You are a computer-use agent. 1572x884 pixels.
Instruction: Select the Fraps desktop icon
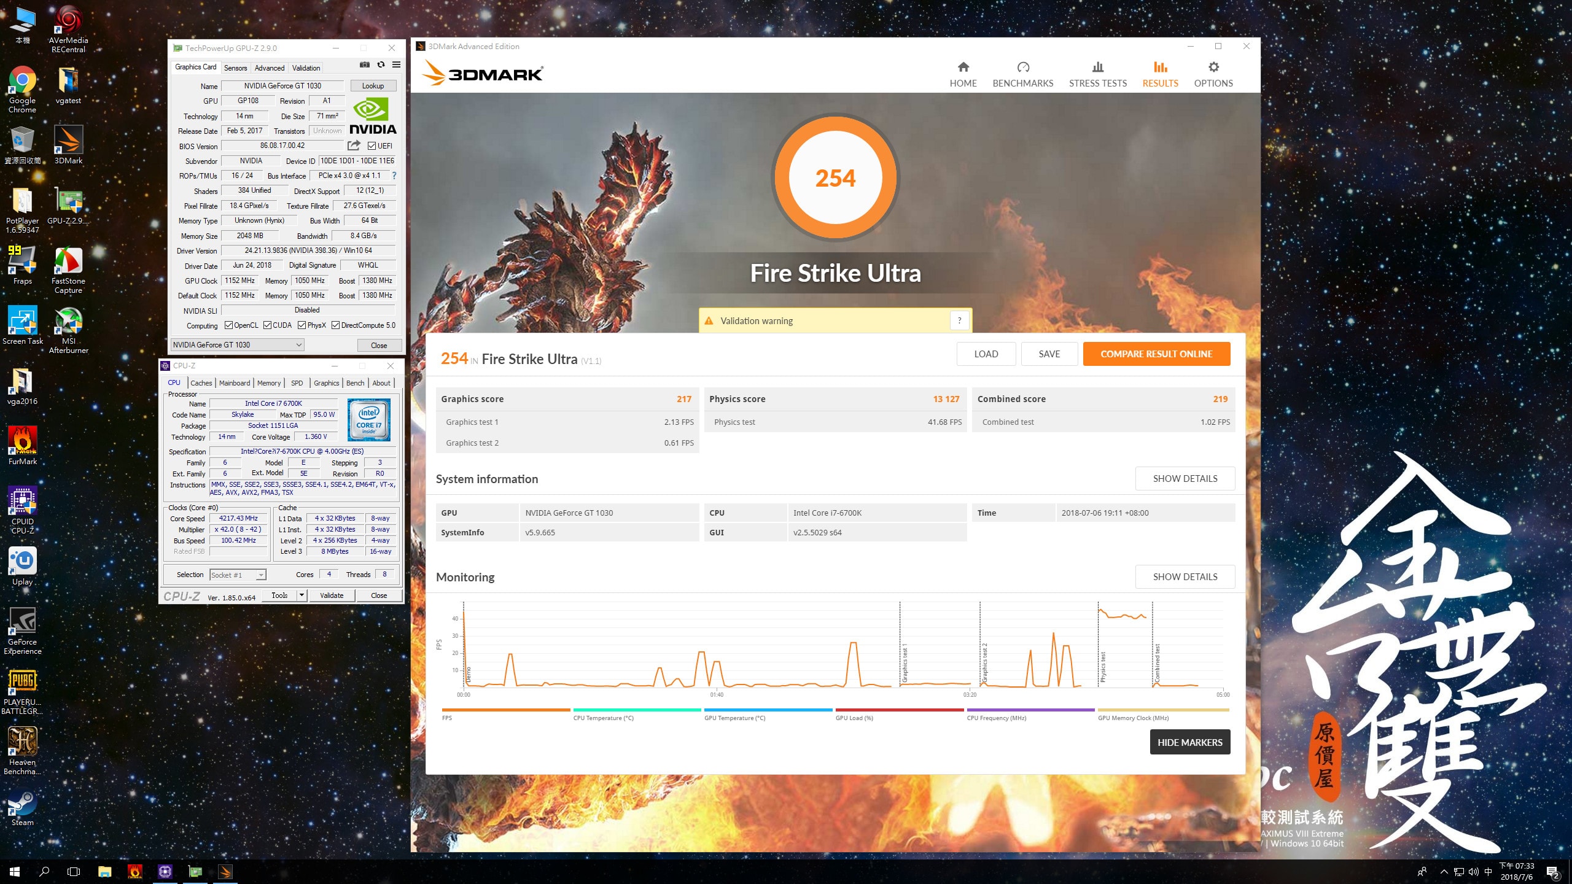[23, 265]
